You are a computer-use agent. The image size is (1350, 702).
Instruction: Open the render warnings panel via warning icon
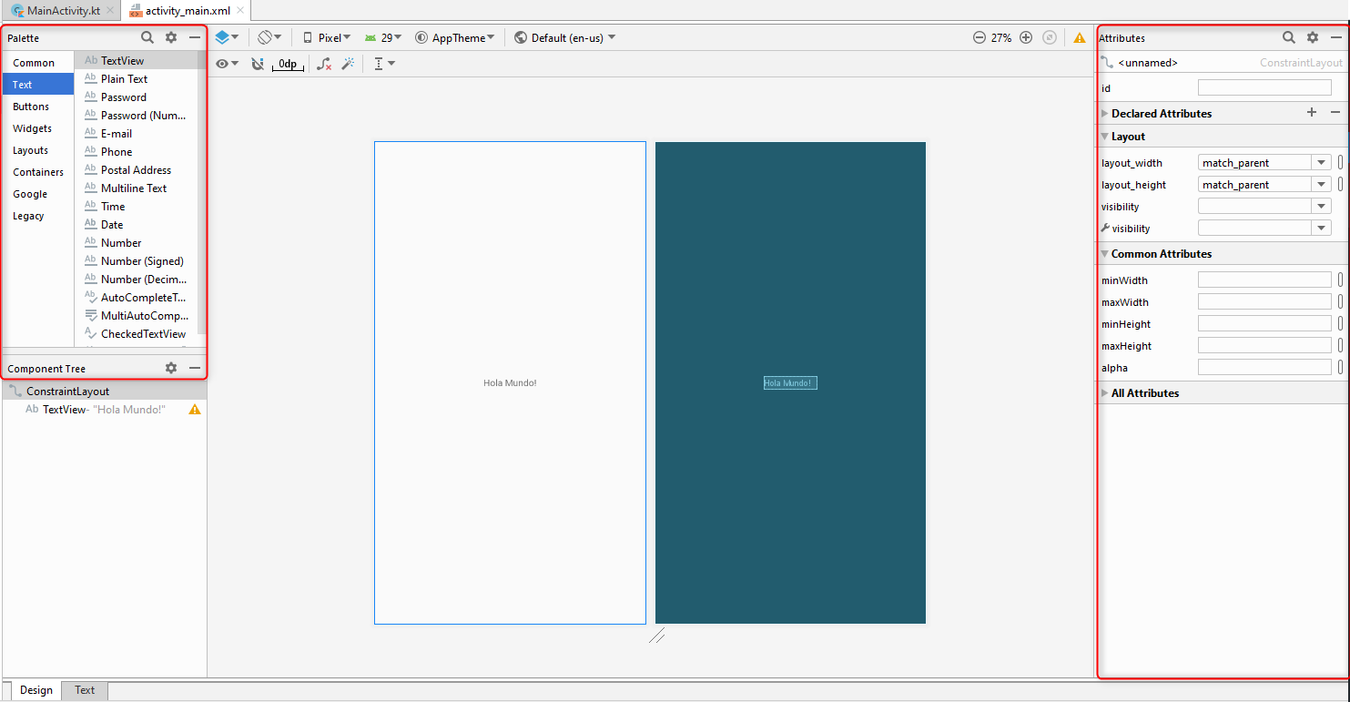pos(1079,37)
